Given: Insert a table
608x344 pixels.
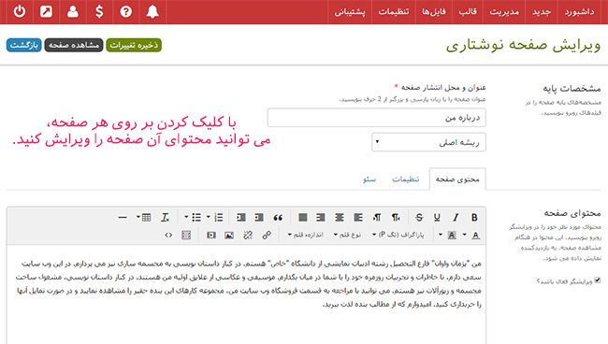Looking at the screenshot, I should click(x=147, y=218).
